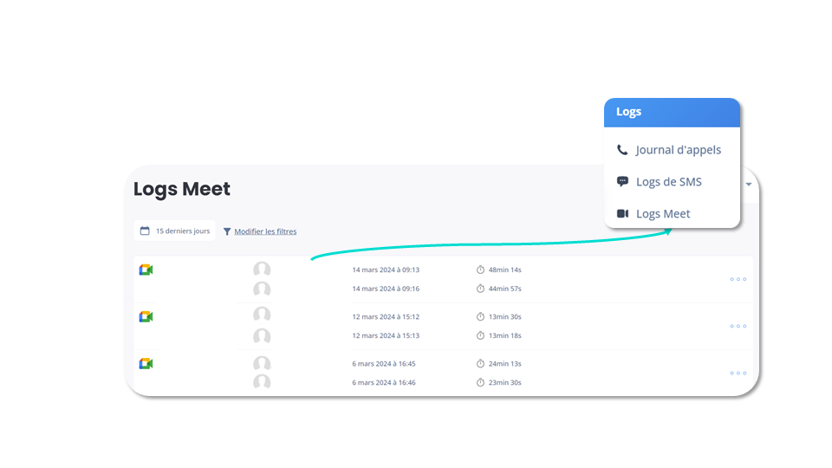Select the date 14 mars 2024 à 09:13
832x468 pixels.
386,270
